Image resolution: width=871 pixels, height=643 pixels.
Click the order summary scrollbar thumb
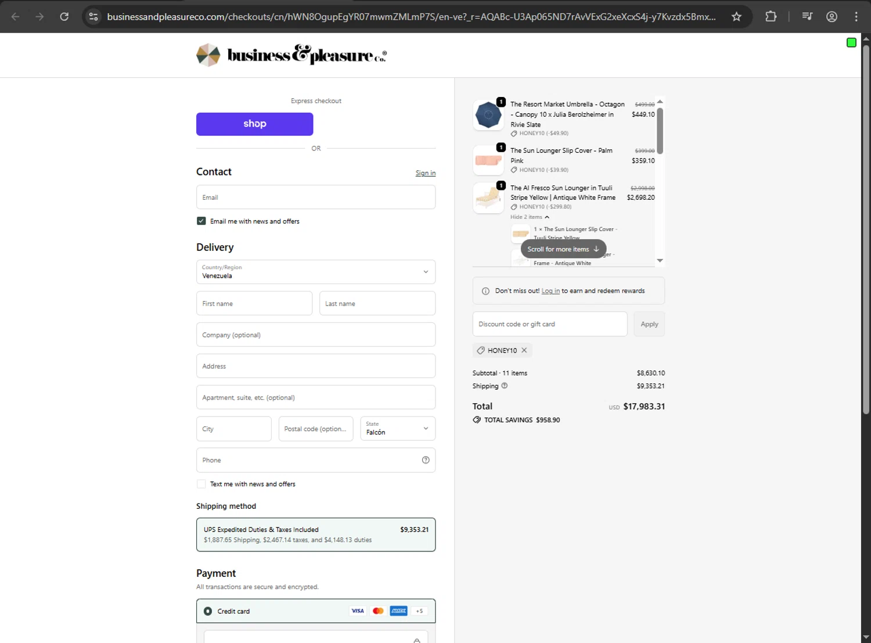coord(660,131)
